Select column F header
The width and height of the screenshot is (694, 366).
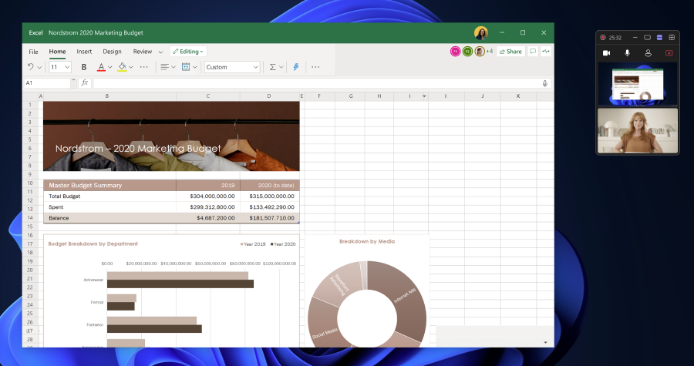pos(319,96)
